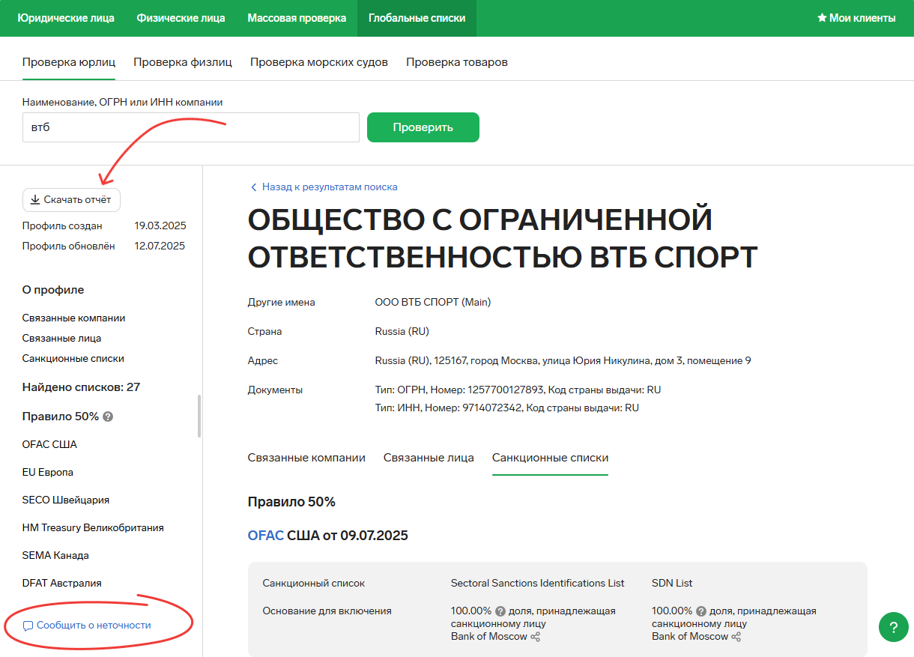This screenshot has width=914, height=657.
Task: Switch to Проверка товаров tab
Action: [x=457, y=62]
